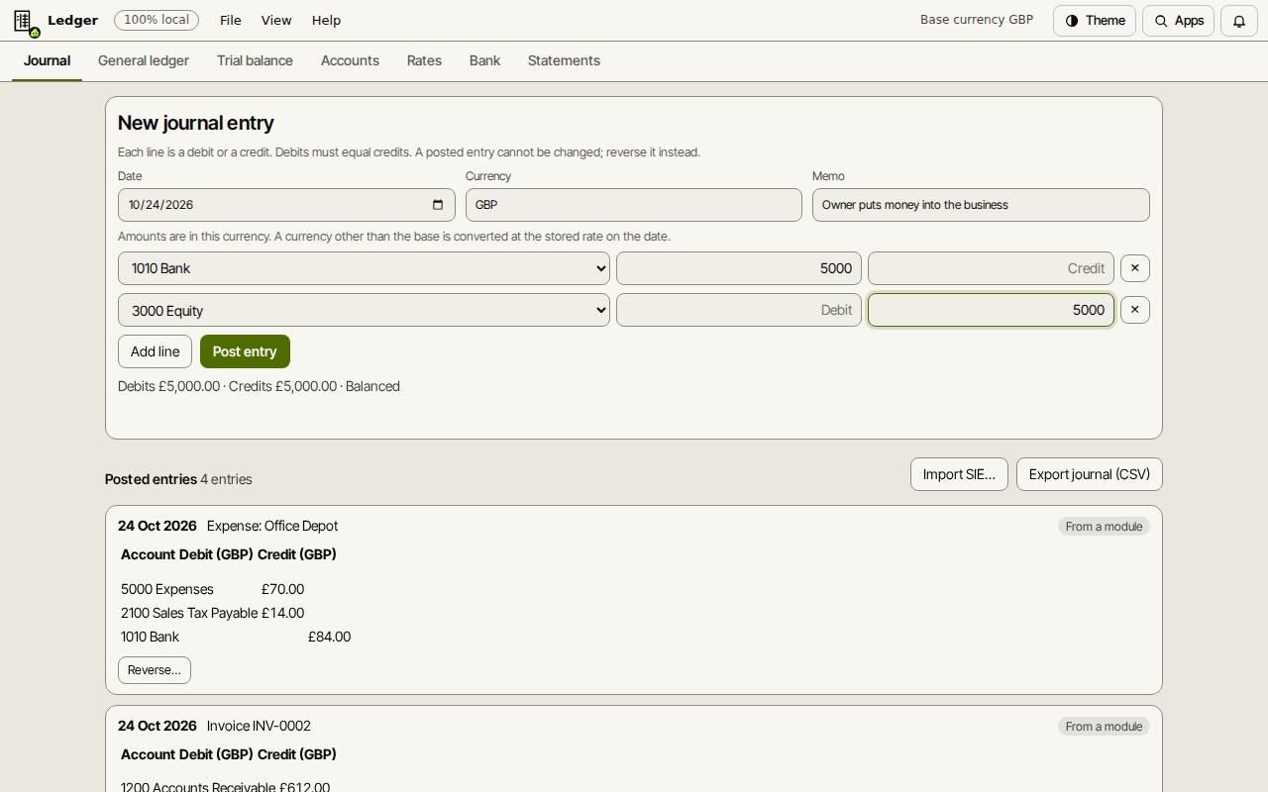Screen dimensions: 1268x792
Task: Reverse the Office Depot expense entry
Action: click(155, 670)
